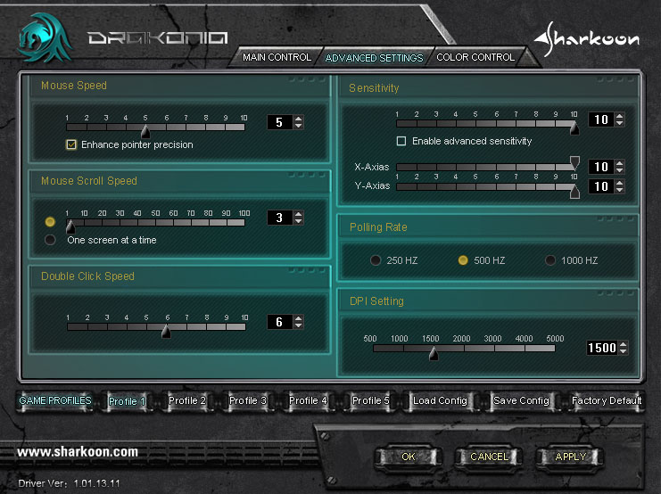The image size is (661, 494).
Task: Select One screen at a time option
Action: tap(50, 240)
